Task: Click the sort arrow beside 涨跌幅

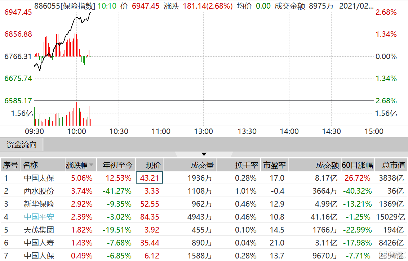Action: tap(91, 165)
